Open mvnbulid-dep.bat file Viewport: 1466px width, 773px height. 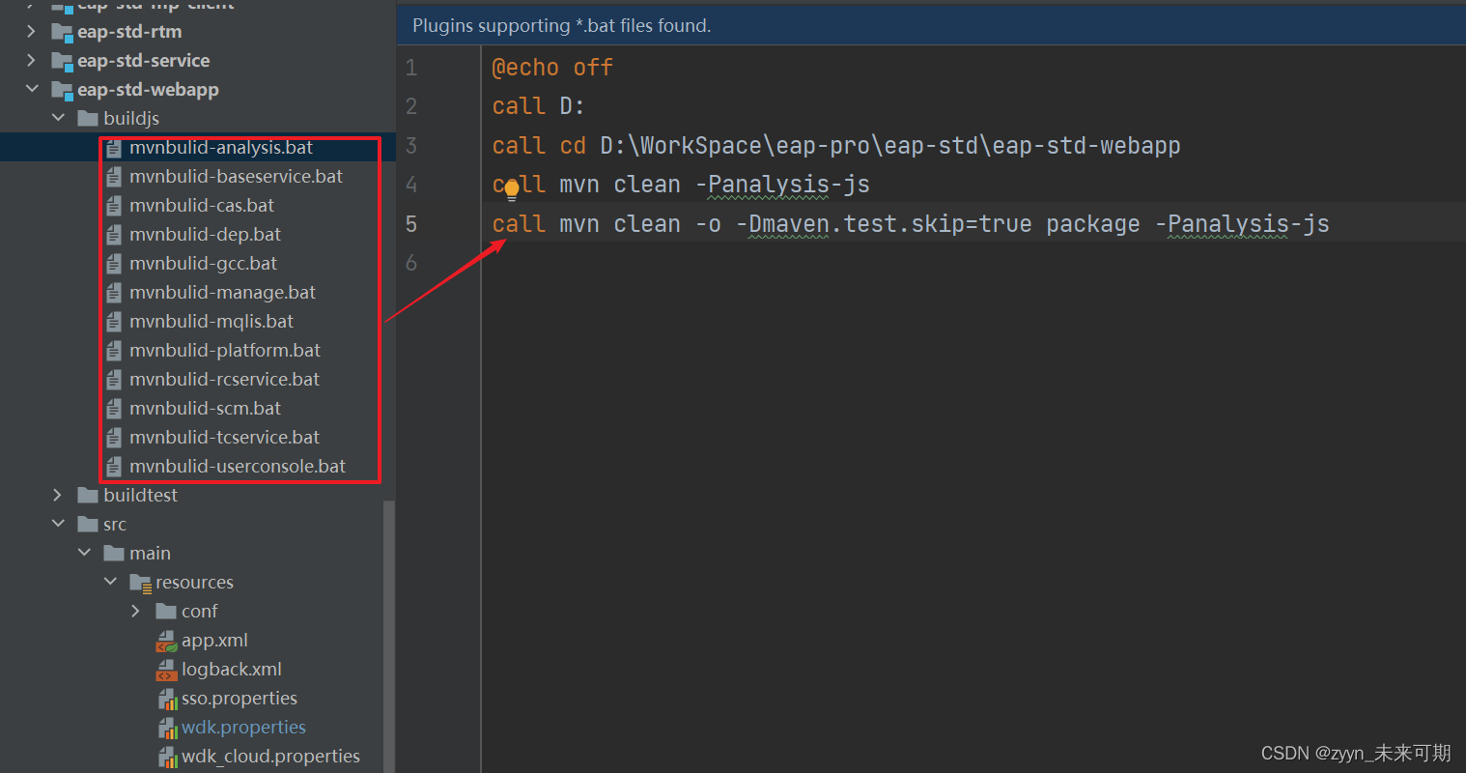coord(205,234)
